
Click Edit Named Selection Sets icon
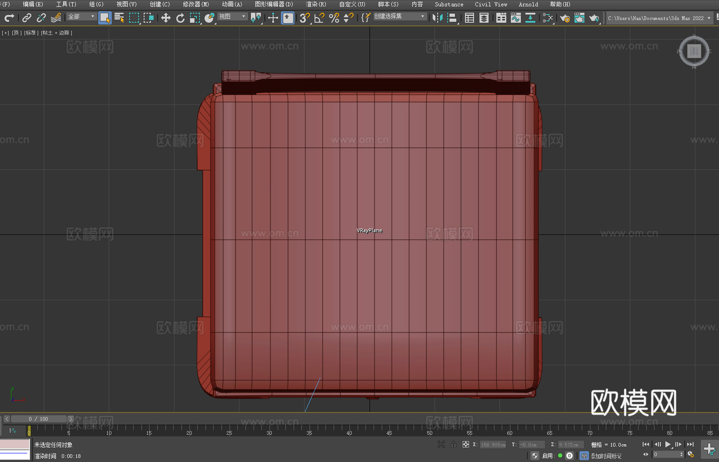366,18
